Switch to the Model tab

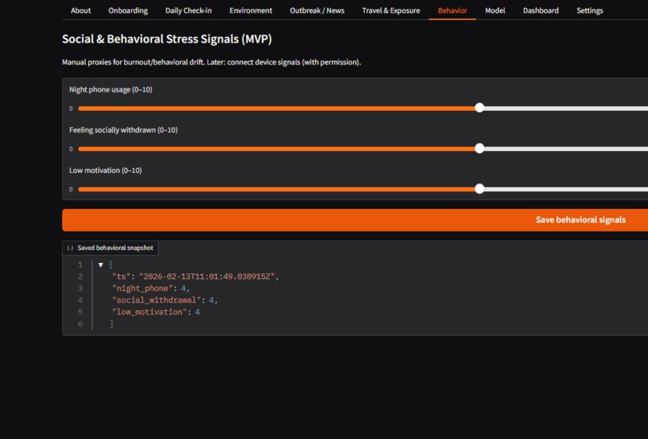pyautogui.click(x=495, y=10)
